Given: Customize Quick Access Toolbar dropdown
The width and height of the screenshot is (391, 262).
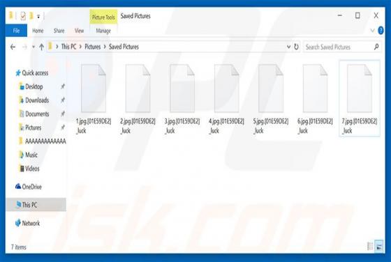Looking at the screenshot, I should [38, 17].
